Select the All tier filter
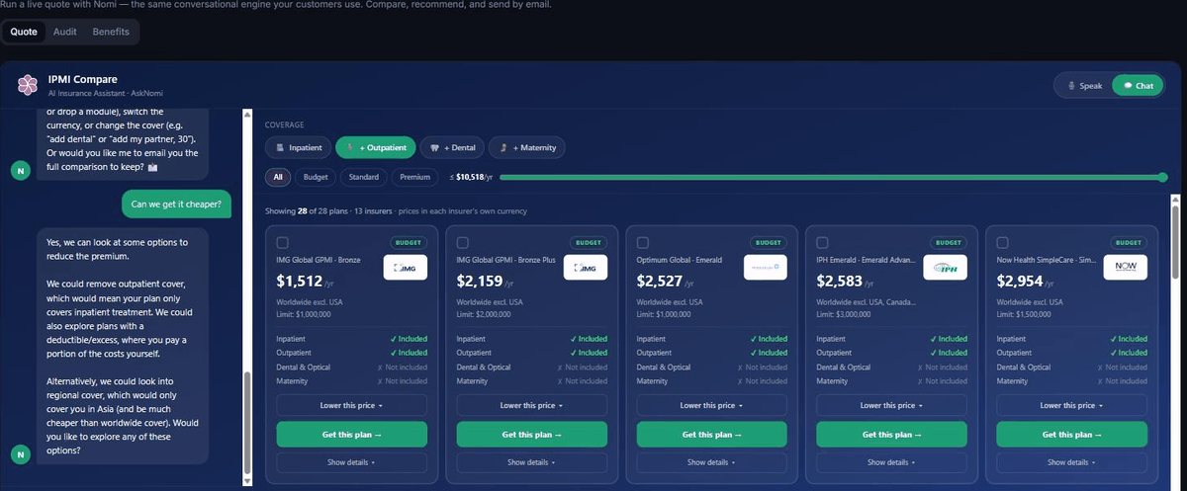 (278, 177)
